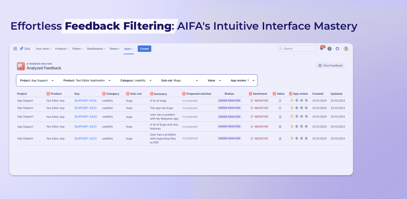Open the help question mark icon

point(330,49)
